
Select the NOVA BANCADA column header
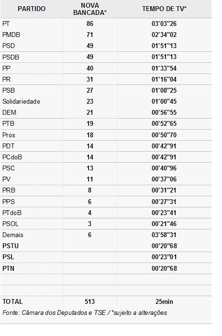[x=90, y=9]
